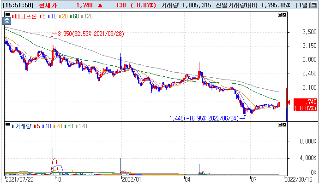This screenshot has width=319, height=183.
Task: Click the 2022/08/16 end date label
Action: [298, 179]
